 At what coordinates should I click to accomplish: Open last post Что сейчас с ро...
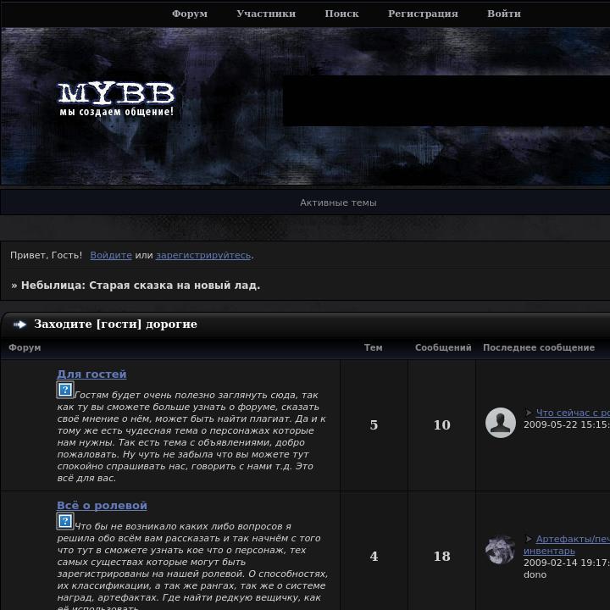(573, 413)
